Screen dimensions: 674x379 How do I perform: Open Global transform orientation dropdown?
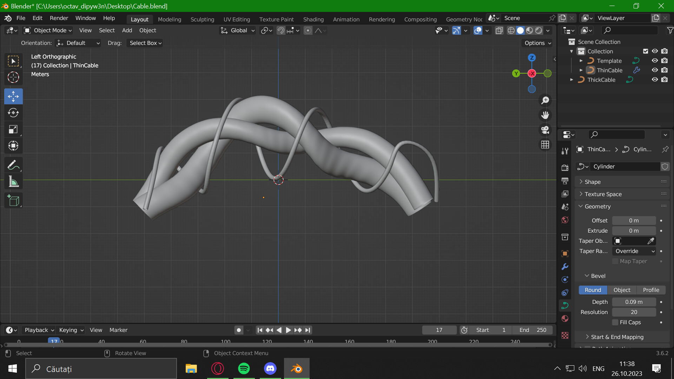point(238,31)
